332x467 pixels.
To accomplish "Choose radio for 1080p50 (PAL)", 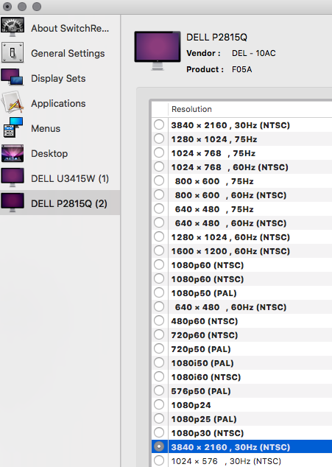I will point(159,292).
